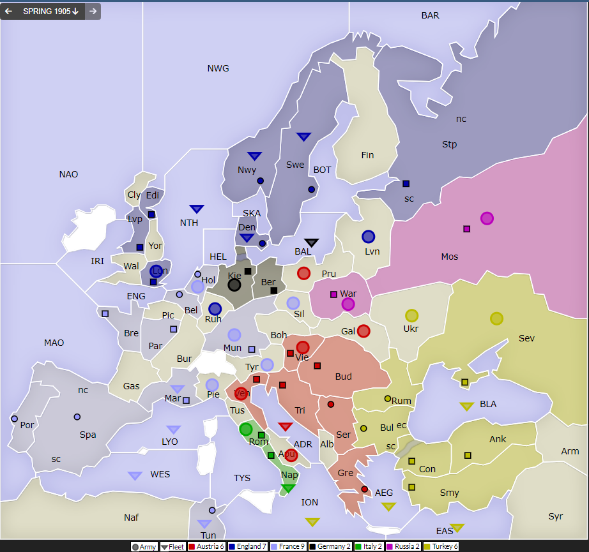
Task: Select the Turkish army in Sev
Action: [x=496, y=318]
